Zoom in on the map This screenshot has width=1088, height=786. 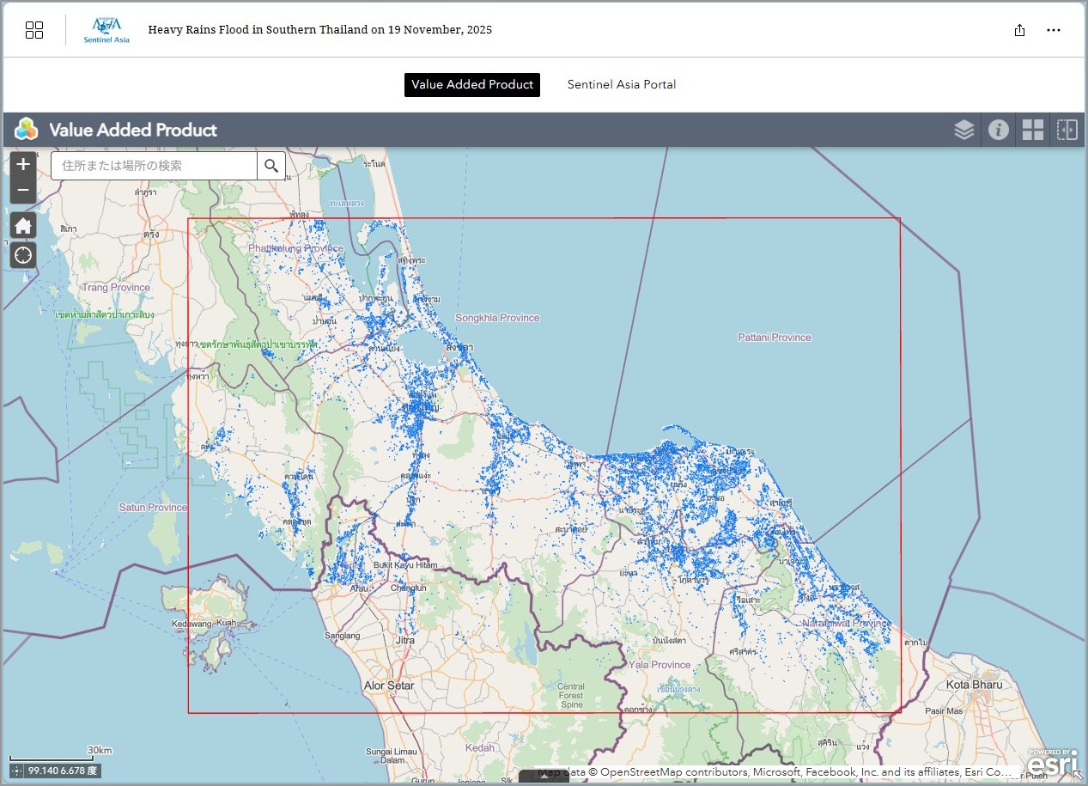tap(23, 164)
